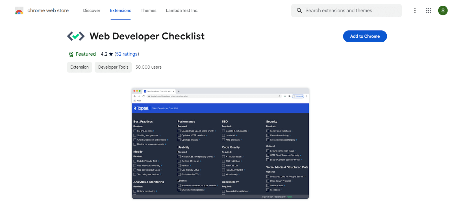Click the Featured label

(86, 54)
